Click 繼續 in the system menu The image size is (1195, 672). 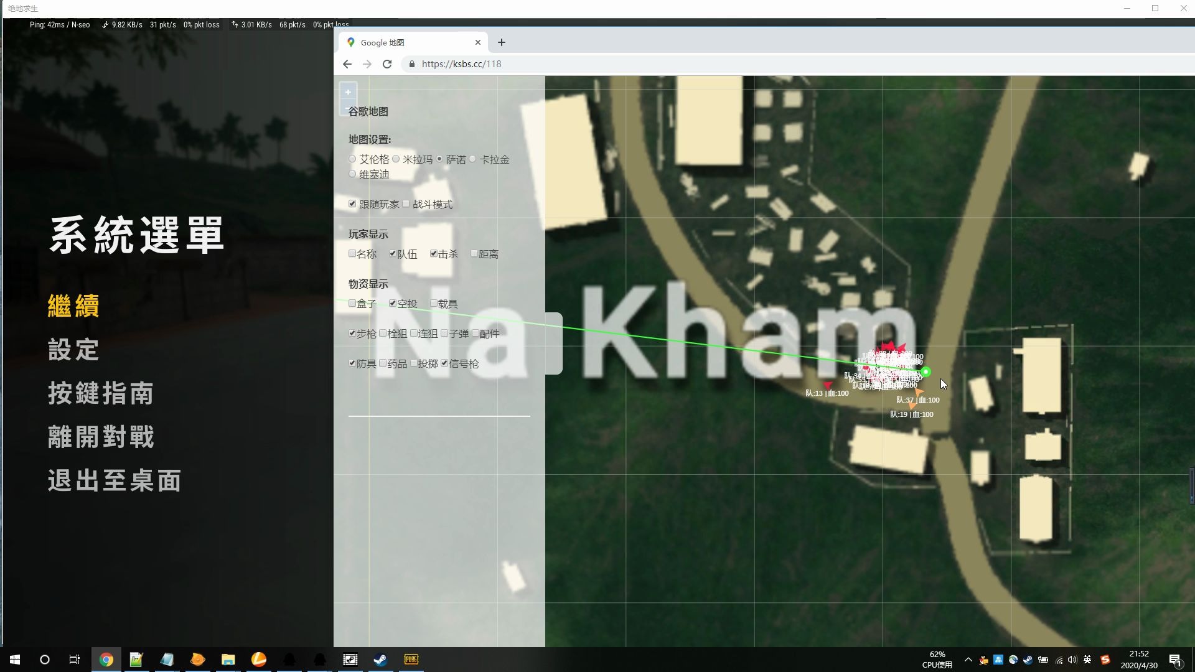tap(73, 306)
